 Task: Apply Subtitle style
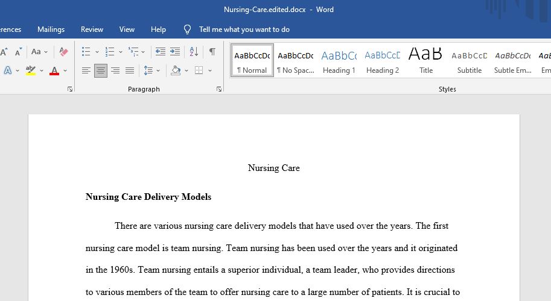[470, 60]
